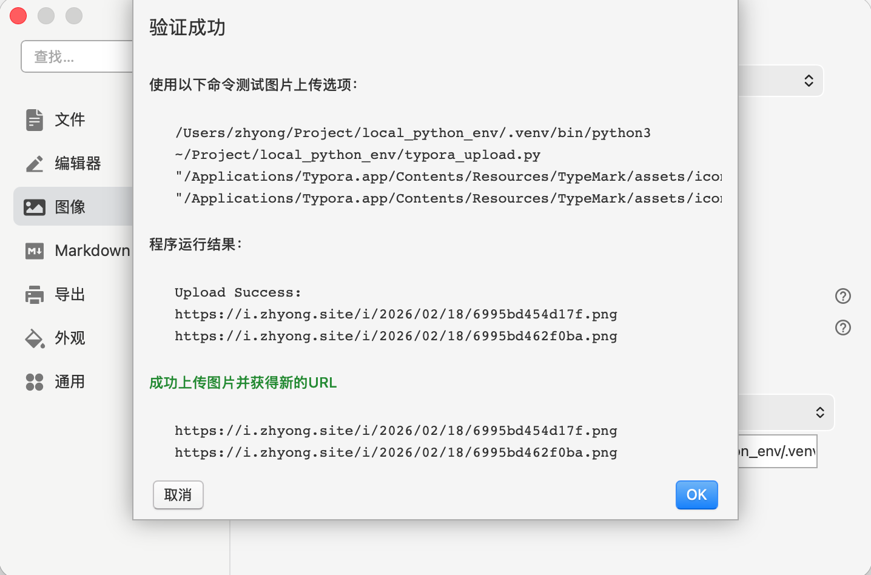Click the Markdown M↓ icon
The width and height of the screenshot is (871, 575).
35,251
